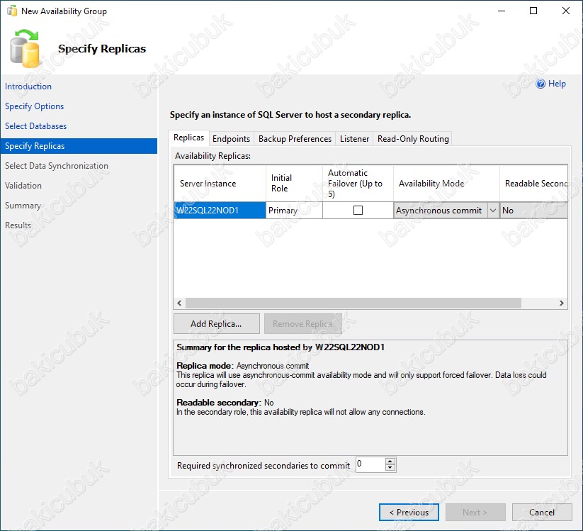Click the required synchronized secondaries number field
This screenshot has height=531, width=583.
pos(370,464)
